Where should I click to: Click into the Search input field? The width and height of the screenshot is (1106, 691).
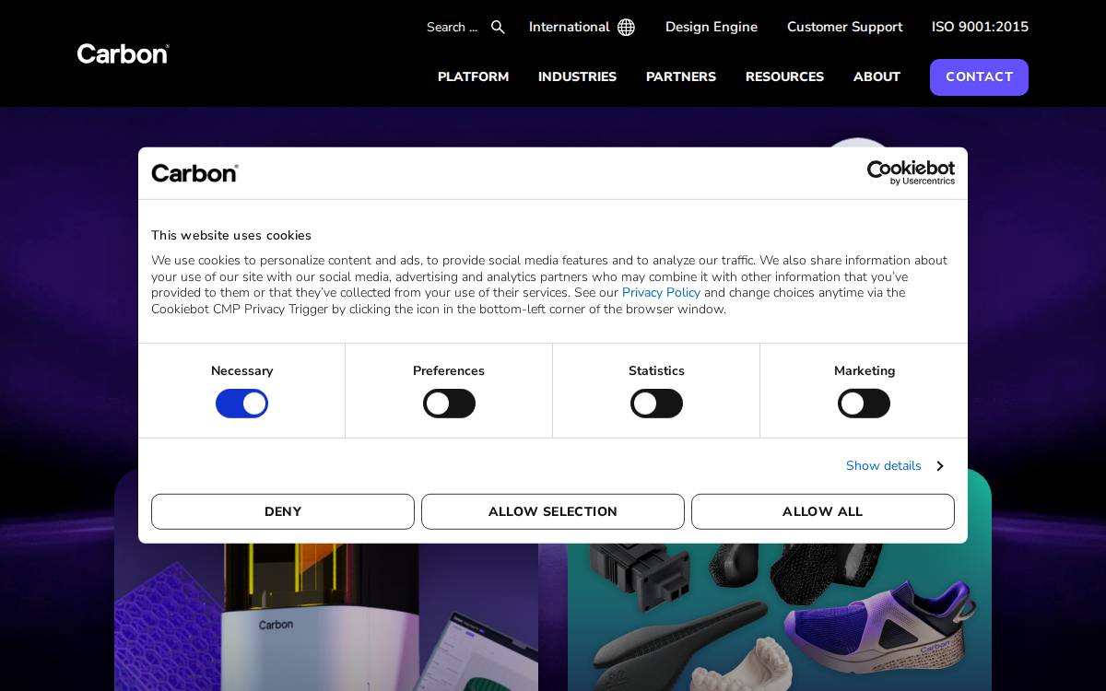click(x=453, y=28)
